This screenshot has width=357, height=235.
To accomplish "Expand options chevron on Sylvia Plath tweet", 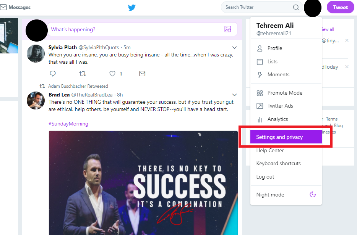I will point(235,48).
